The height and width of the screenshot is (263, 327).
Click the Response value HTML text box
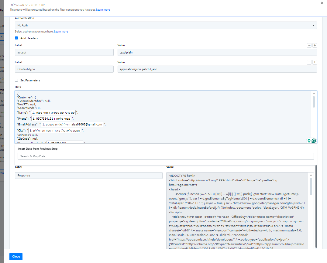(x=237, y=210)
